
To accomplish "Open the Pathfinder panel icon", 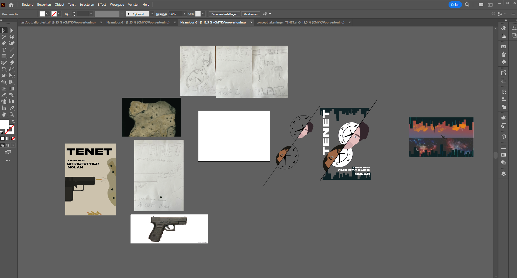I will point(504,107).
